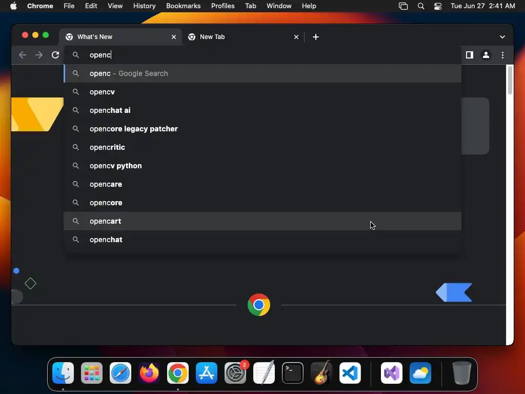
Task: Open the Apple menu
Action: click(13, 6)
